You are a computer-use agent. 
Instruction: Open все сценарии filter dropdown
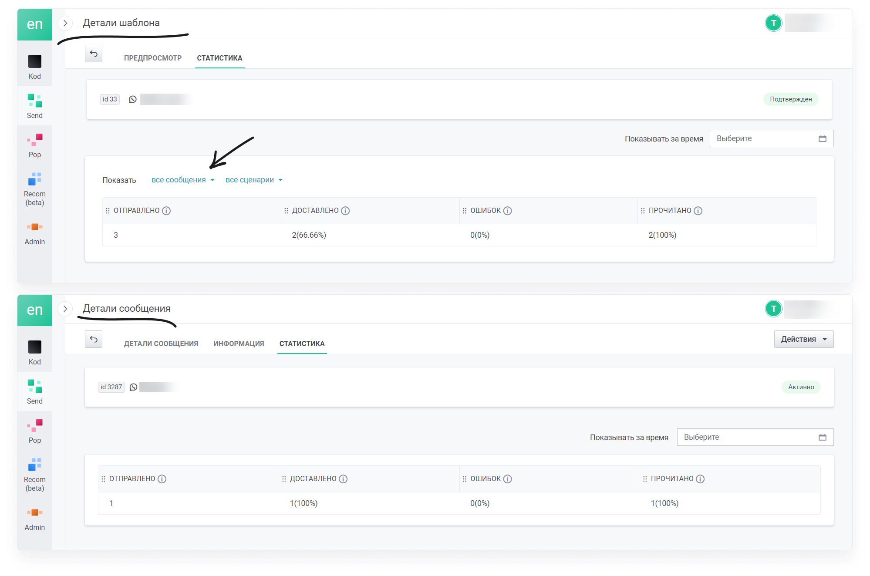(254, 180)
